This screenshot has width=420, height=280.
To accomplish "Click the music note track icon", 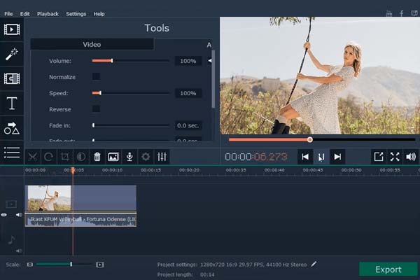I will [x=11, y=240].
